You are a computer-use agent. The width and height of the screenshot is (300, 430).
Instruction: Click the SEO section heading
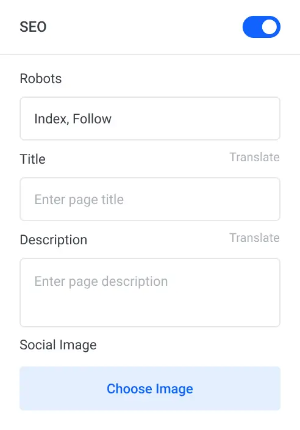[33, 27]
